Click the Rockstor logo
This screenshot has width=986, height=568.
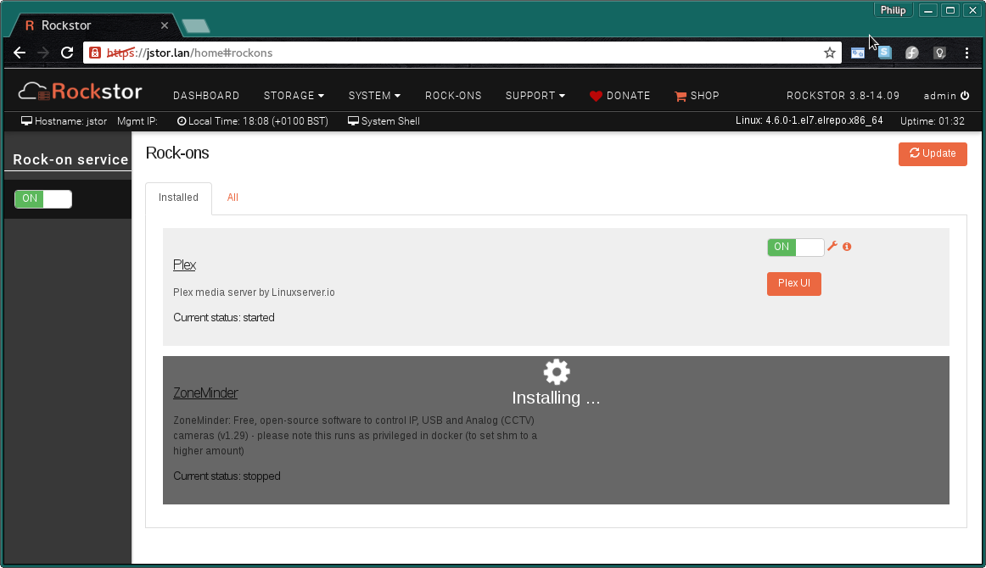(x=80, y=92)
